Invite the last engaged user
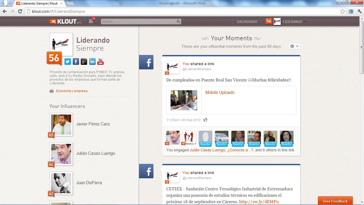The height and width of the screenshot is (205, 364). point(287,144)
